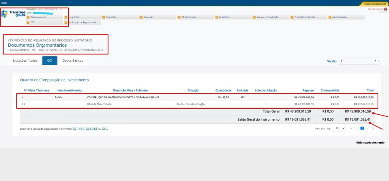The image size is (389, 181).
Task: Click the orange arrow icon beside Cadastramento
Action: (x=28, y=17)
